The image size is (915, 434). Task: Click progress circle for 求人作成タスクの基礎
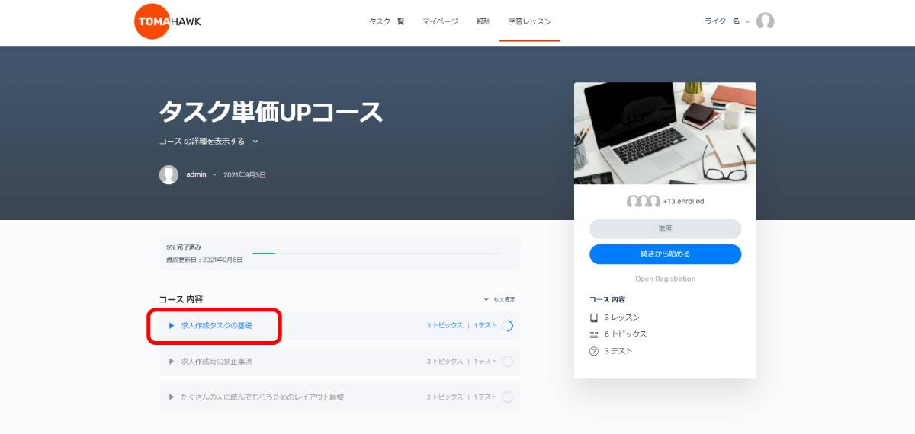tap(507, 326)
